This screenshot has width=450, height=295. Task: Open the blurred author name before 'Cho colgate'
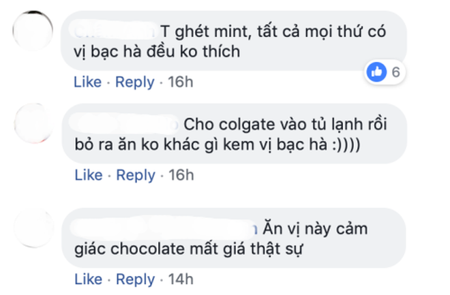pyautogui.click(x=124, y=123)
